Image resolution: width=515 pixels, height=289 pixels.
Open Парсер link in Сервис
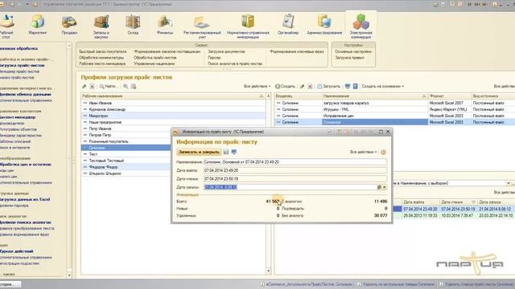pyautogui.click(x=214, y=58)
